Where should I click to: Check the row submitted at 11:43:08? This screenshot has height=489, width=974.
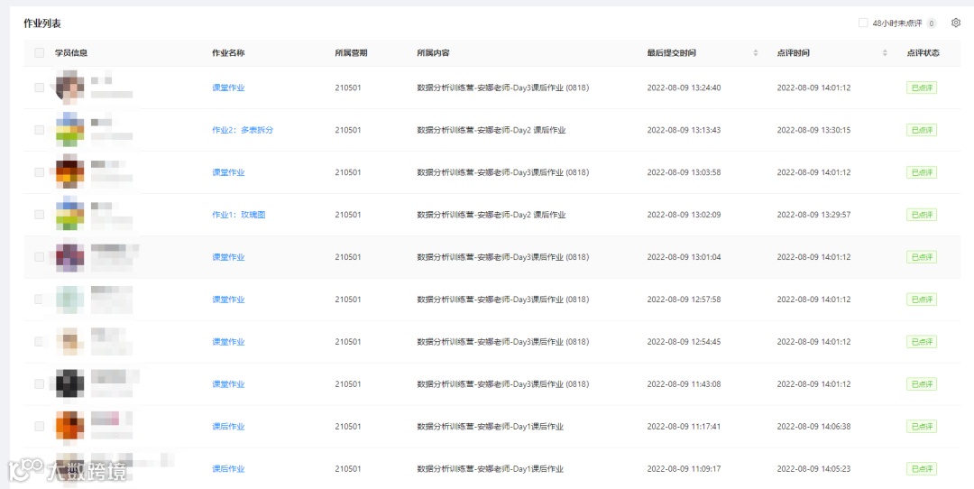tap(39, 384)
